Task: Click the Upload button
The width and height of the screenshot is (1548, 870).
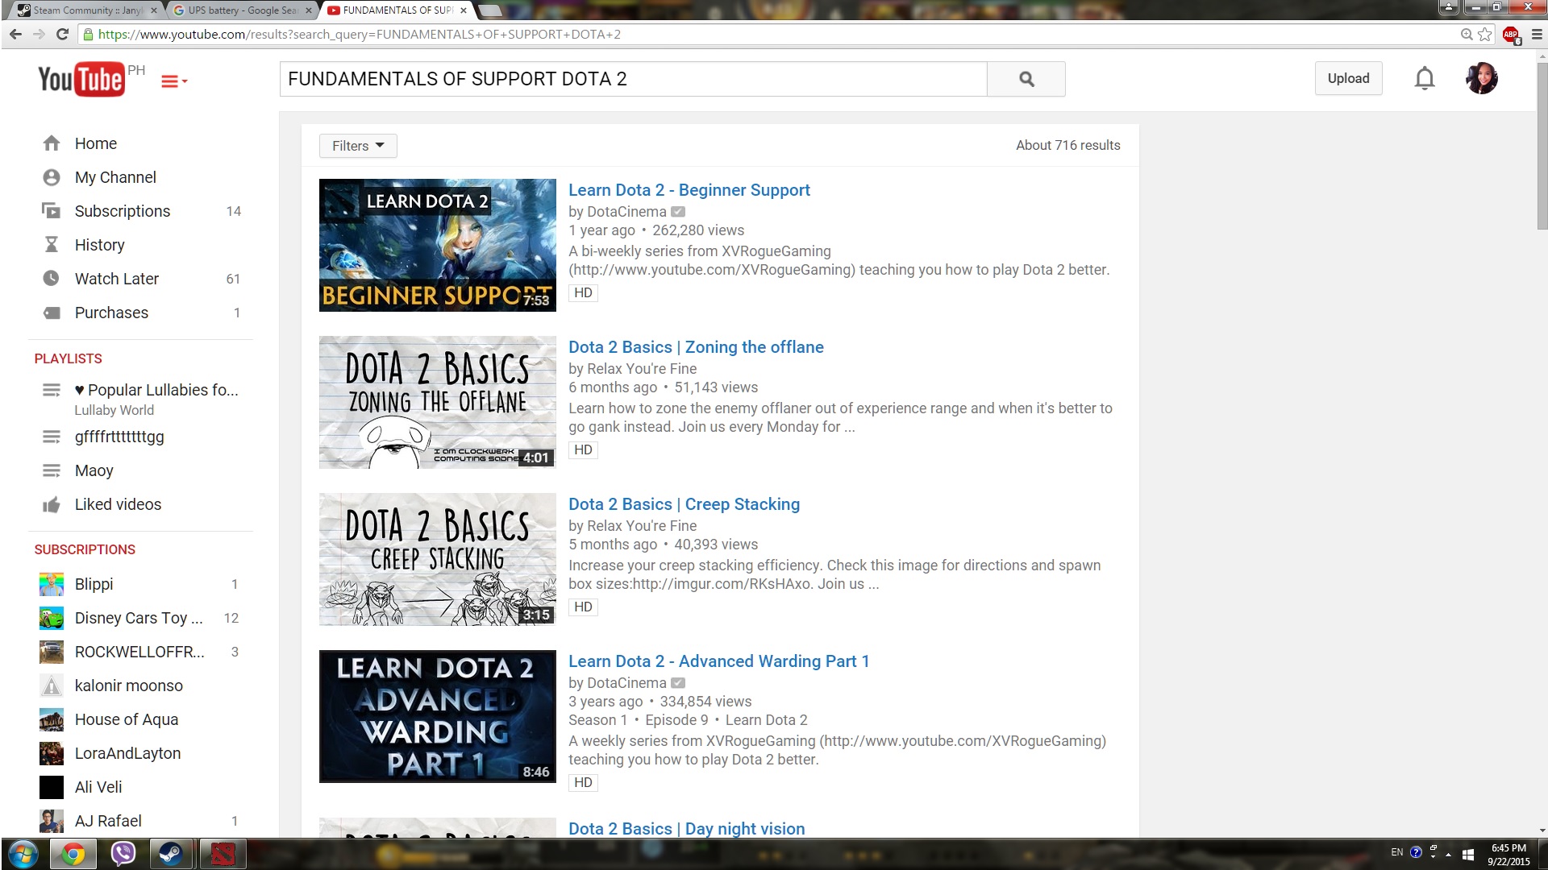Action: tap(1348, 78)
